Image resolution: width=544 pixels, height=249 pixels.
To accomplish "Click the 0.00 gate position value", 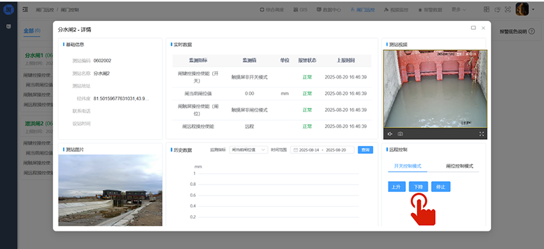I will pos(249,94).
